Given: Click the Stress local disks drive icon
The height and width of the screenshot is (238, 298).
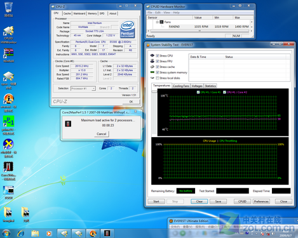Looking at the screenshot, I should 152,78.
